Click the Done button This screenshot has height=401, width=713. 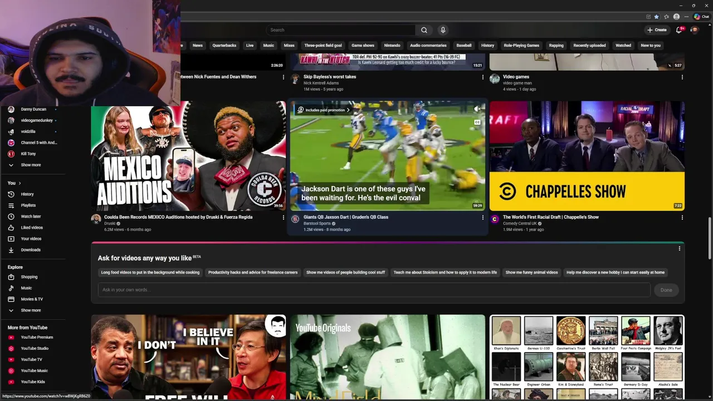click(666, 290)
